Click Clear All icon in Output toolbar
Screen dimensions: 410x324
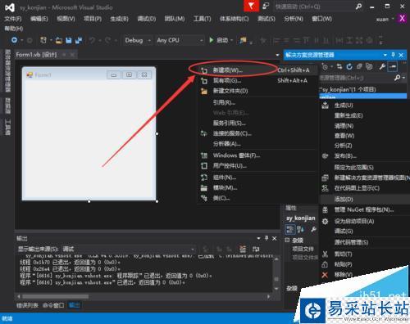pos(243,249)
